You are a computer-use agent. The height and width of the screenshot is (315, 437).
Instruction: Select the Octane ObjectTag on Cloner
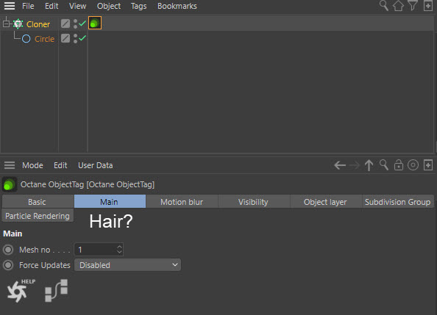pos(95,23)
